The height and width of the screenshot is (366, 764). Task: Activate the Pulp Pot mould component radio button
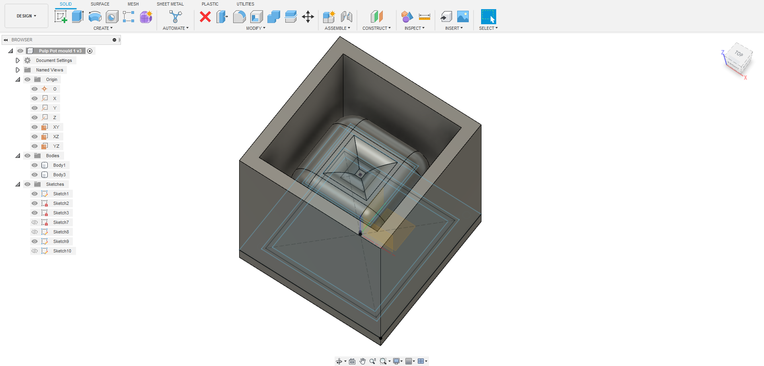pyautogui.click(x=90, y=51)
